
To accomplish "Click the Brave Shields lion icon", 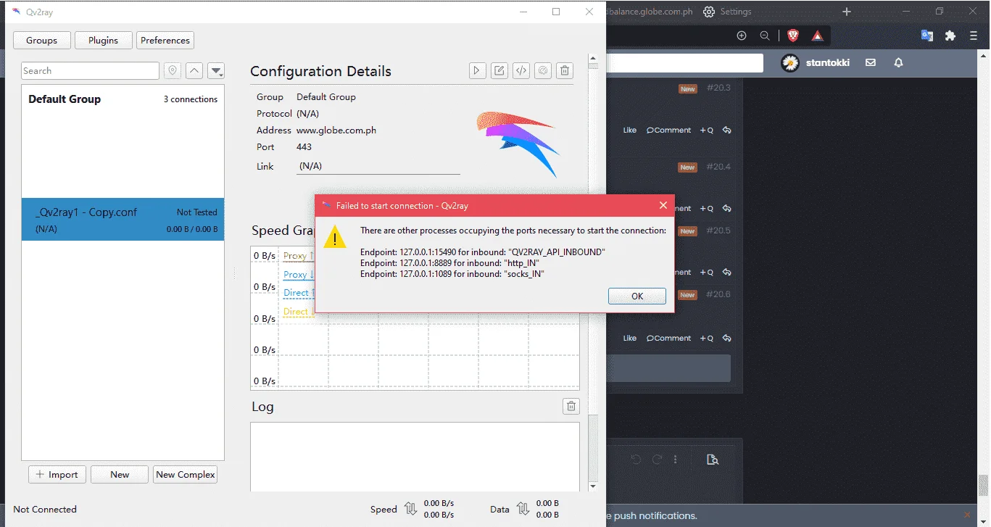I will point(793,36).
